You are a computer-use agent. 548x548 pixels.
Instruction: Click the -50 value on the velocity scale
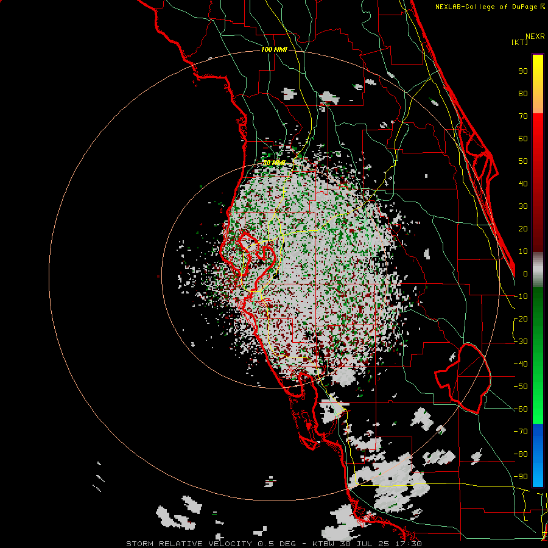[x=521, y=387]
